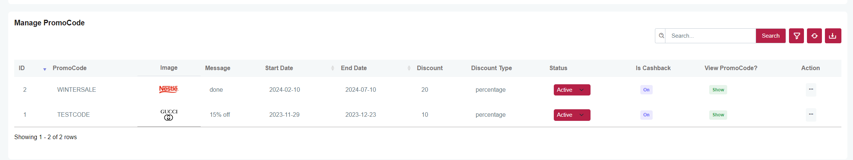Sort by End Date column header
Image resolution: width=853 pixels, height=160 pixels.
pyautogui.click(x=353, y=68)
